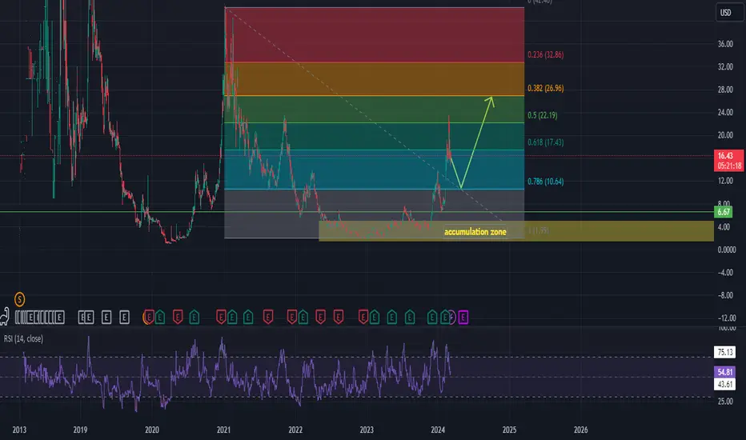The height and width of the screenshot is (440, 746).
Task: Click the red earnings marker above the 2022 label
Action: (292, 317)
